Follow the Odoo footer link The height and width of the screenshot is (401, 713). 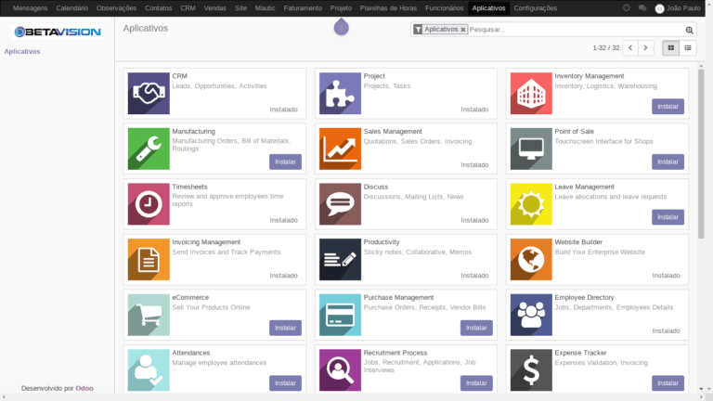(x=84, y=388)
